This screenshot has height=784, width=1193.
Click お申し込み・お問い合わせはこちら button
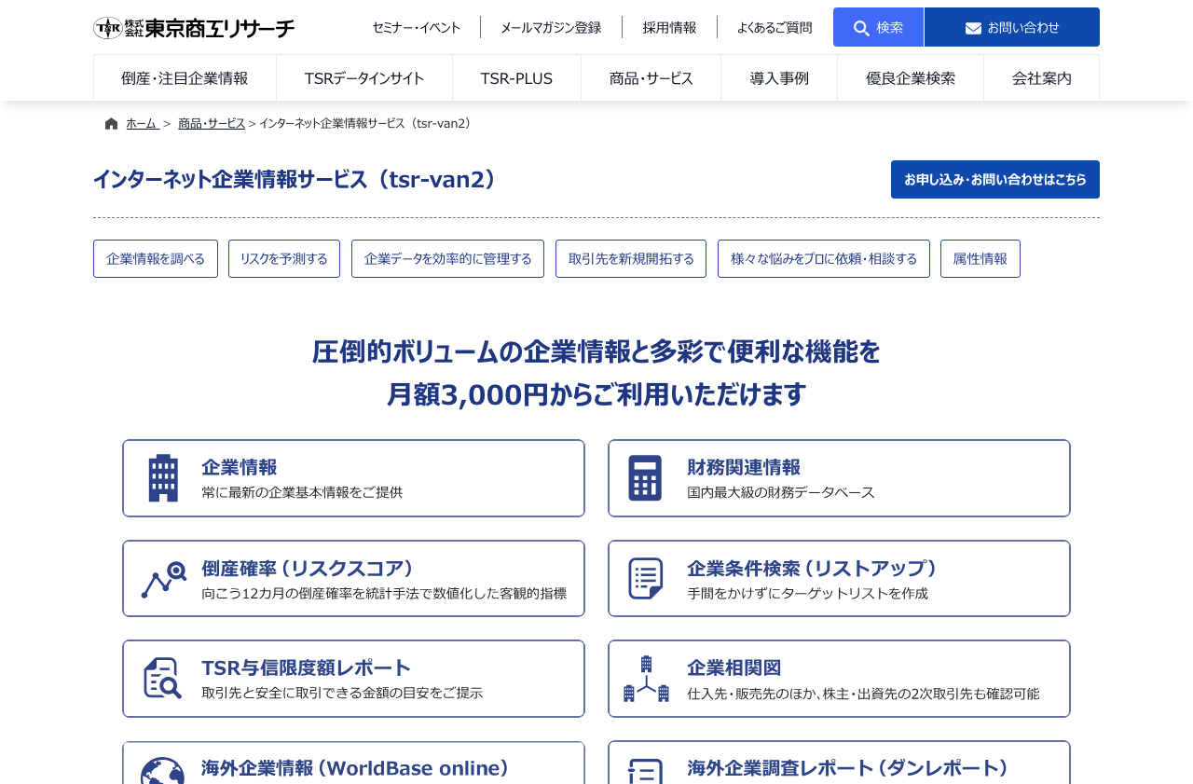994,179
